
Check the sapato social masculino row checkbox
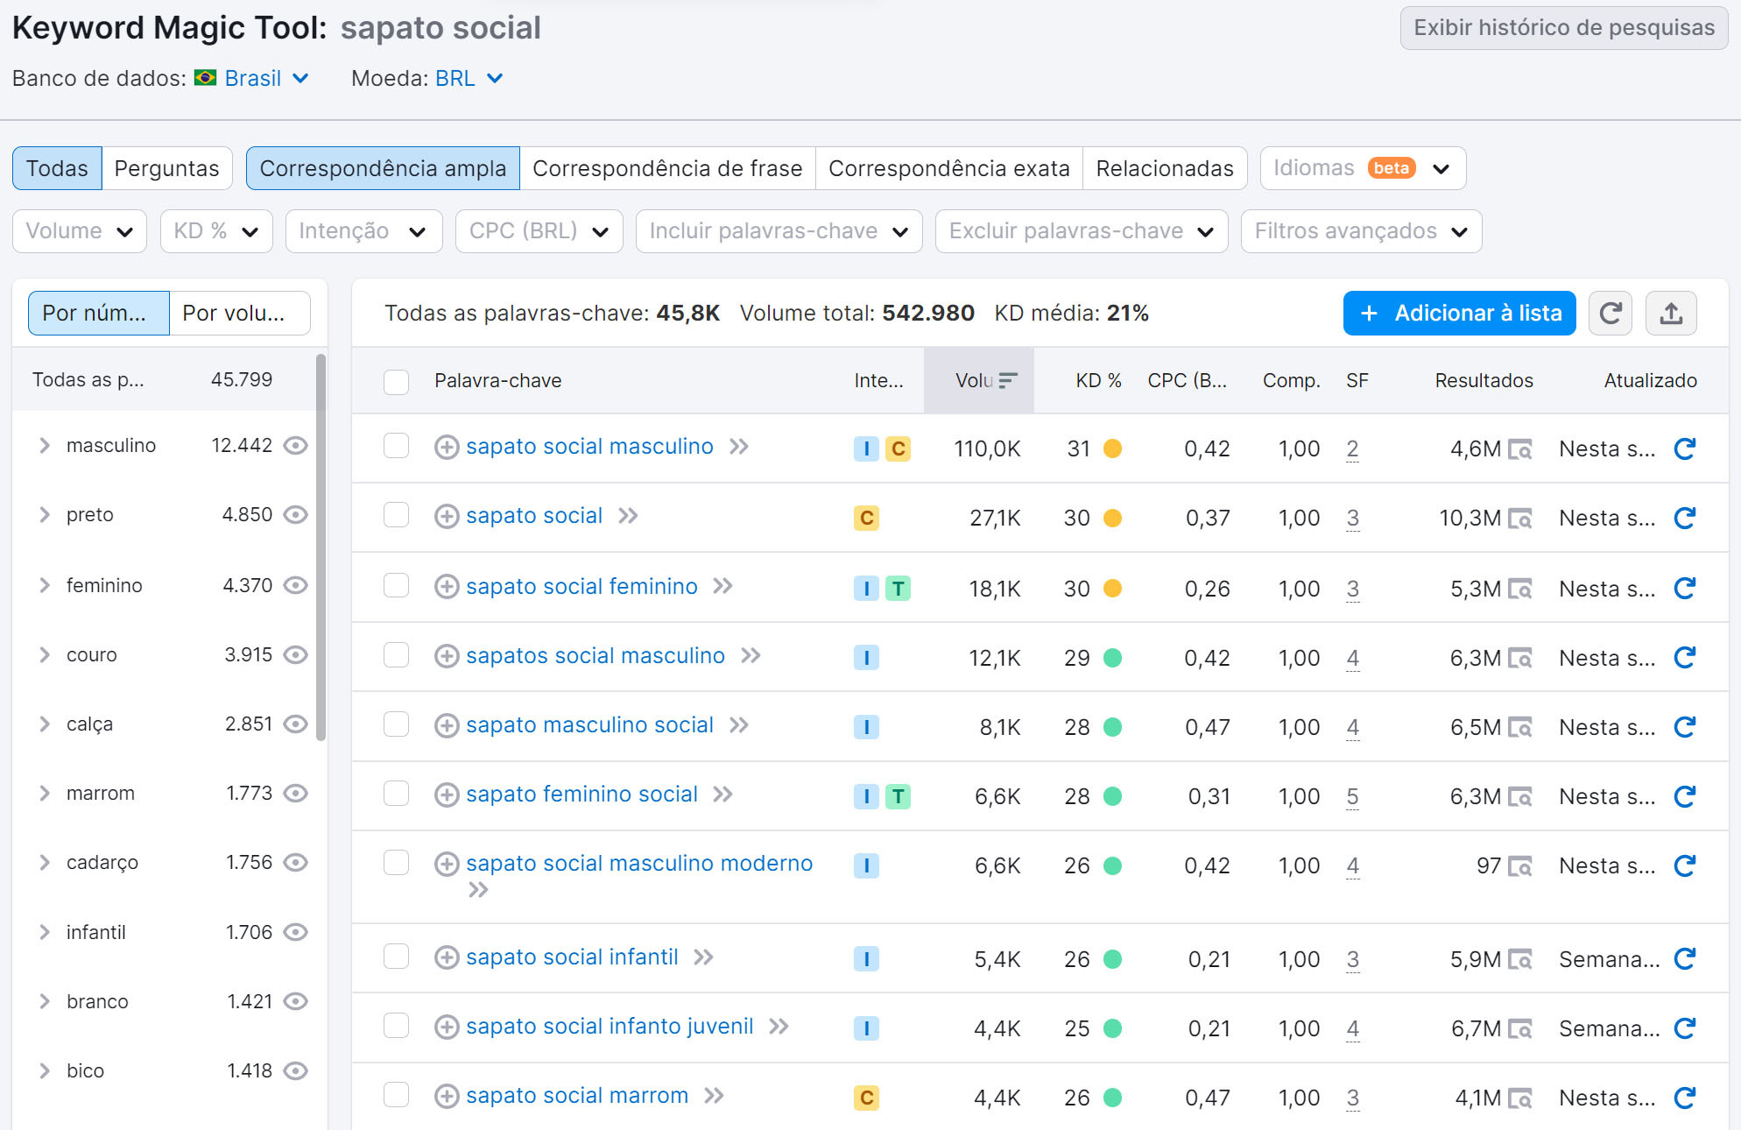point(396,446)
